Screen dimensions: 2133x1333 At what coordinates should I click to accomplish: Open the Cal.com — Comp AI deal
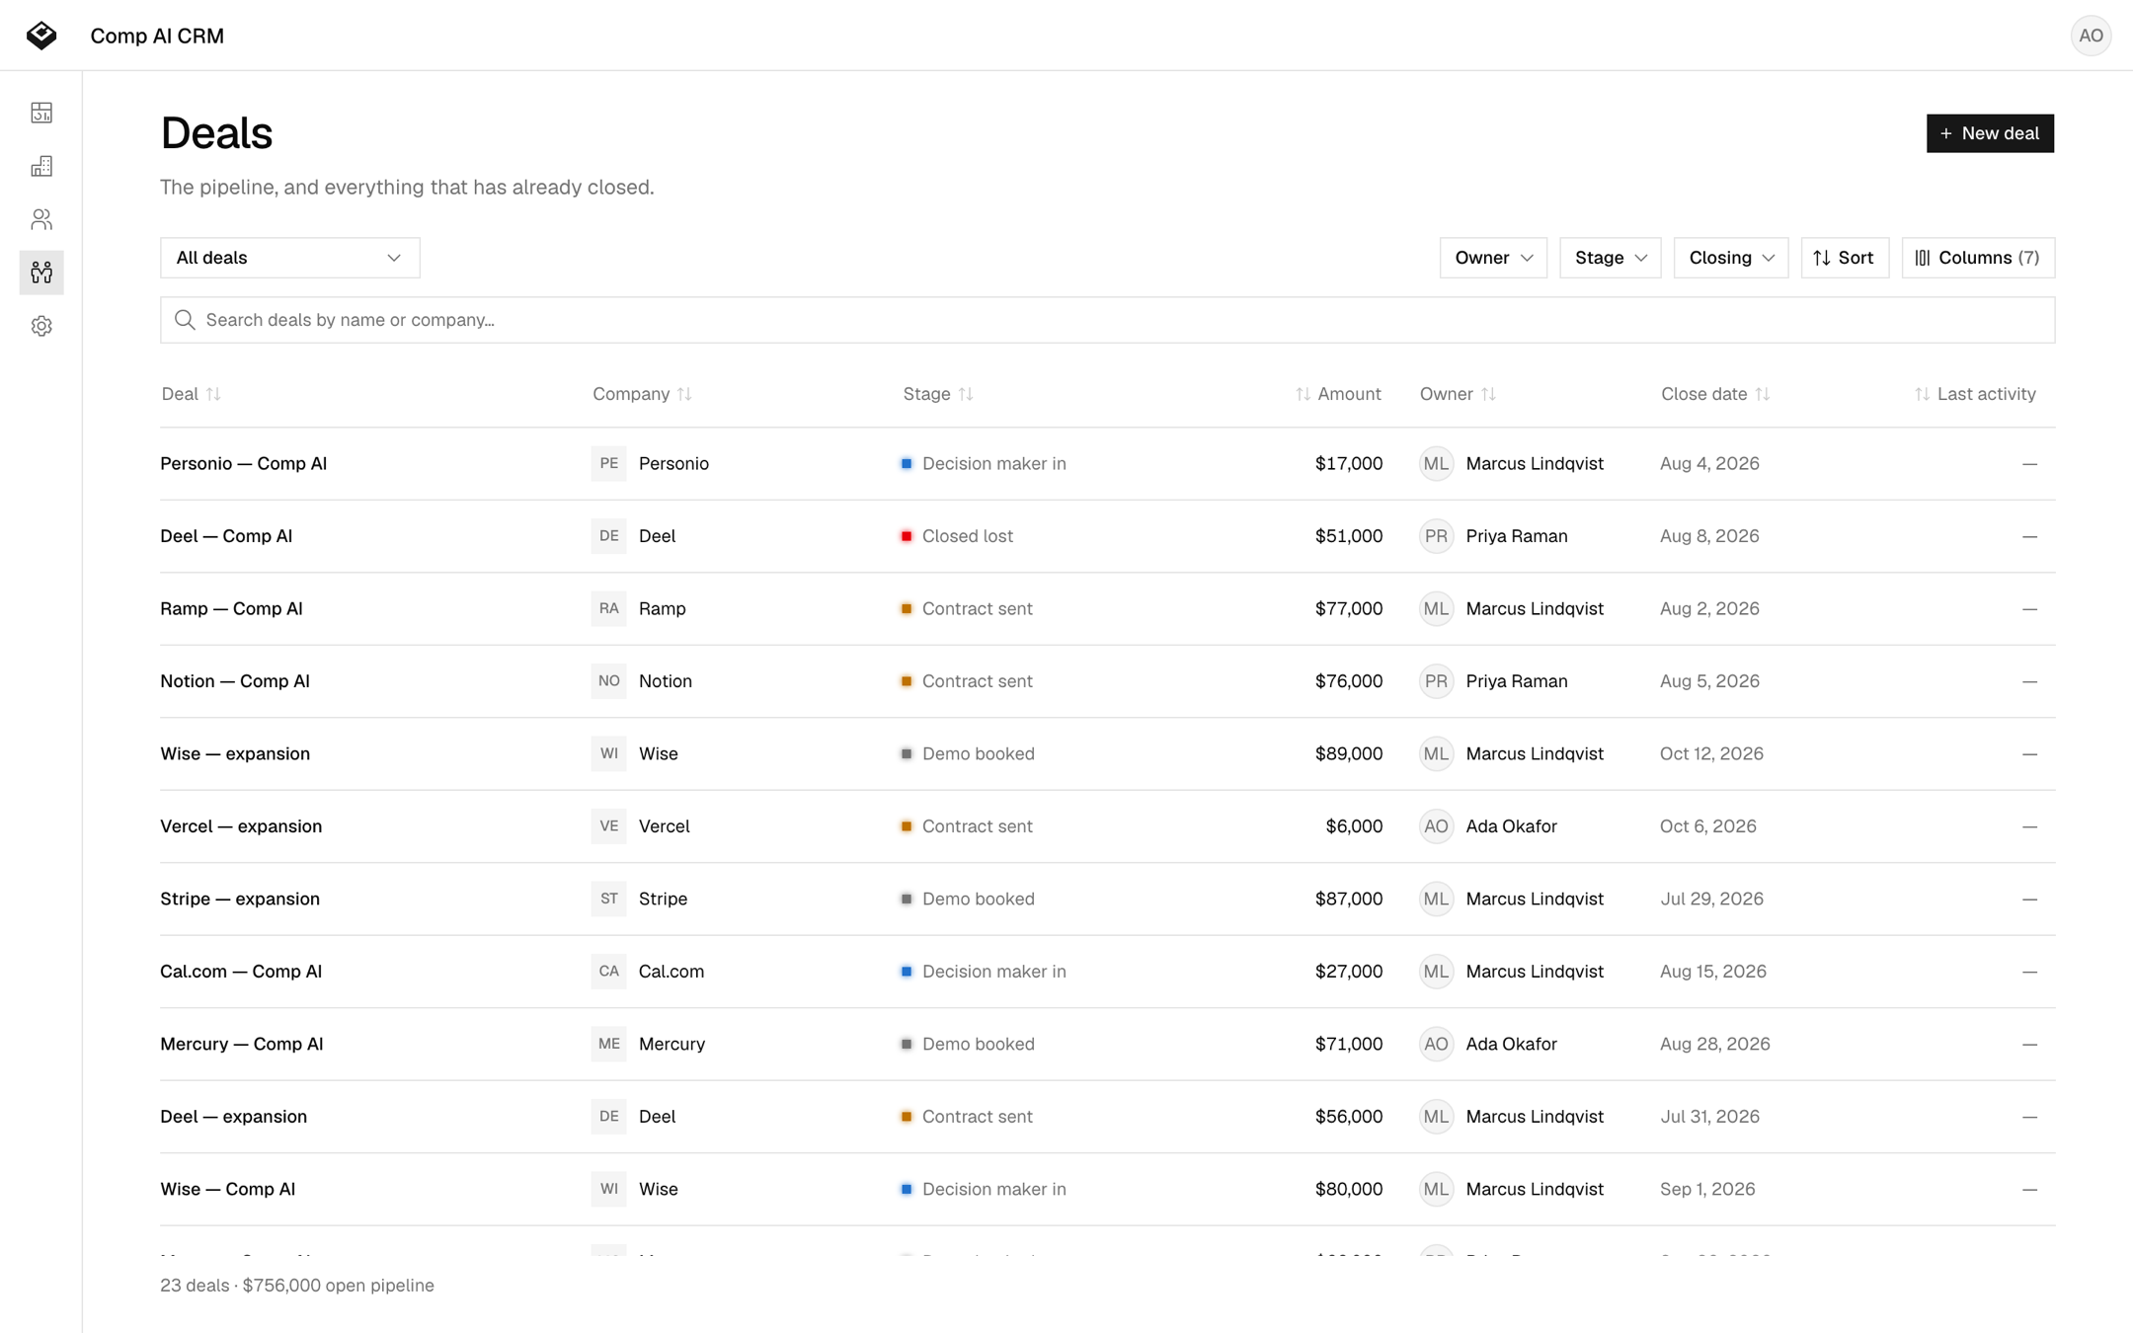[x=241, y=972]
